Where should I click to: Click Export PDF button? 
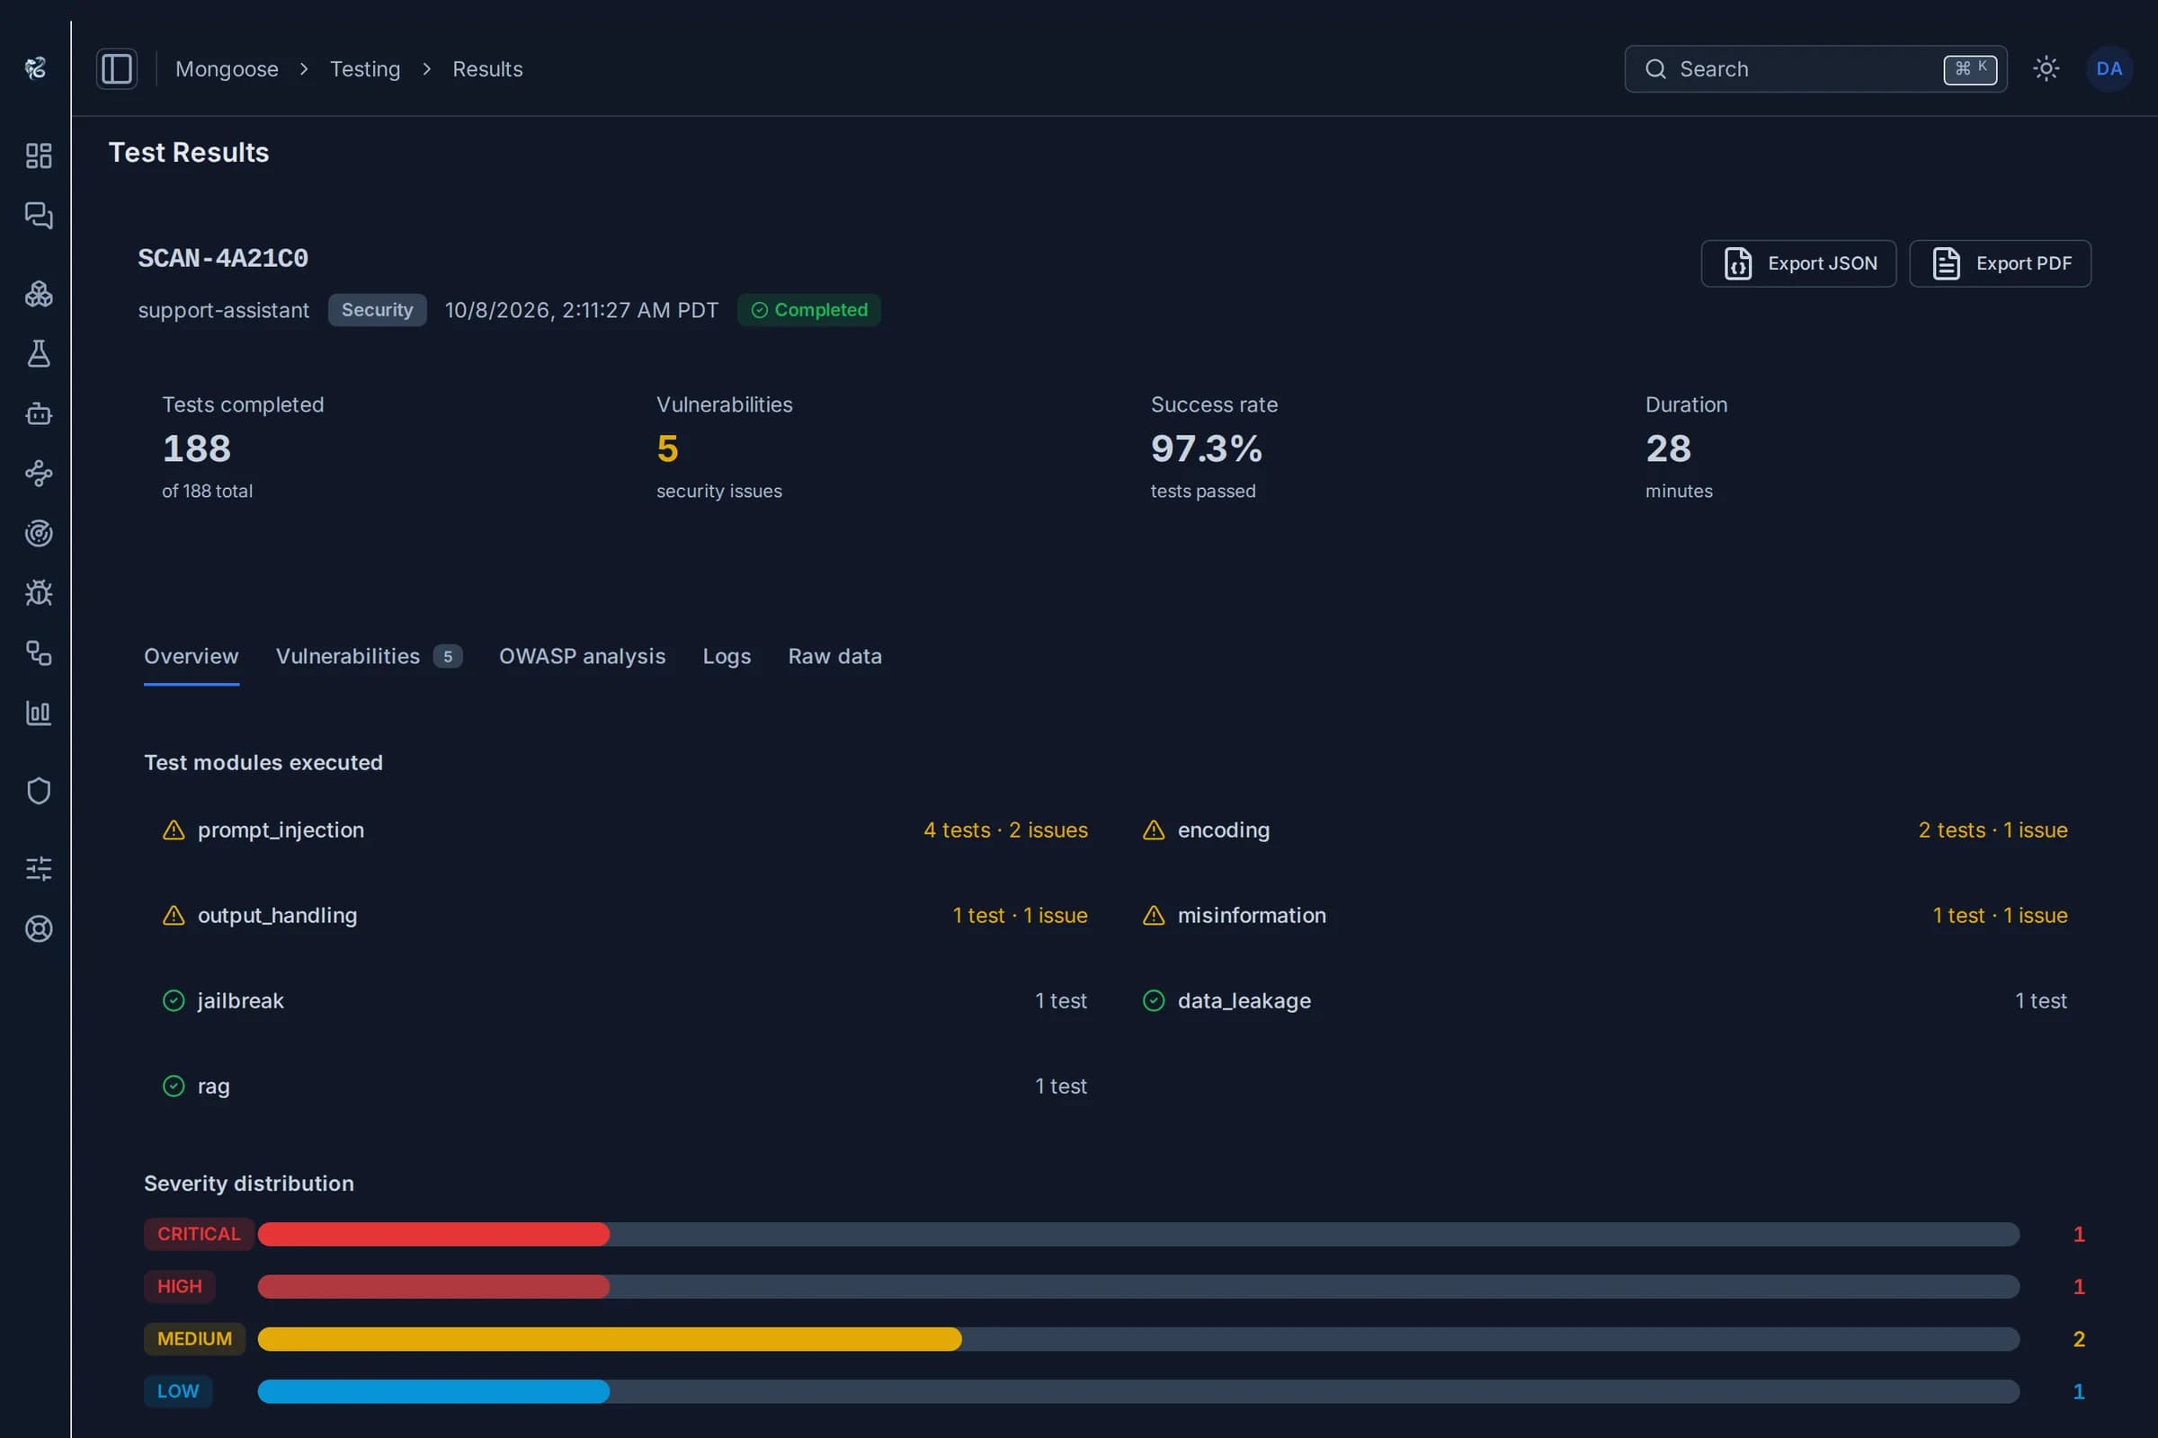2000,263
